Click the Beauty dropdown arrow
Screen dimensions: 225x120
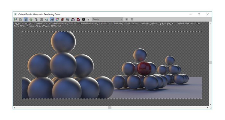click(x=122, y=19)
